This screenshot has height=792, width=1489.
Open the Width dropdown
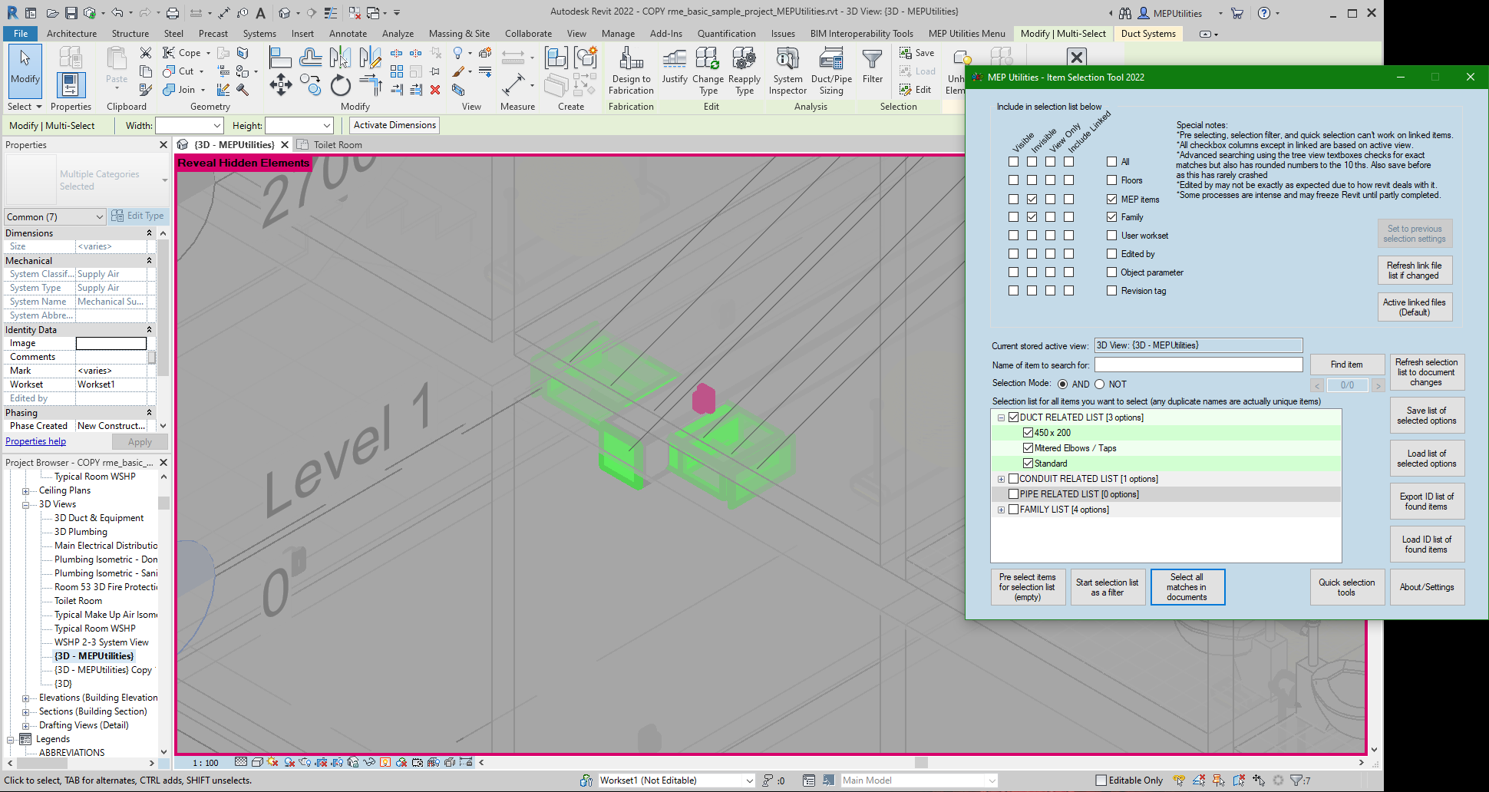pos(217,126)
